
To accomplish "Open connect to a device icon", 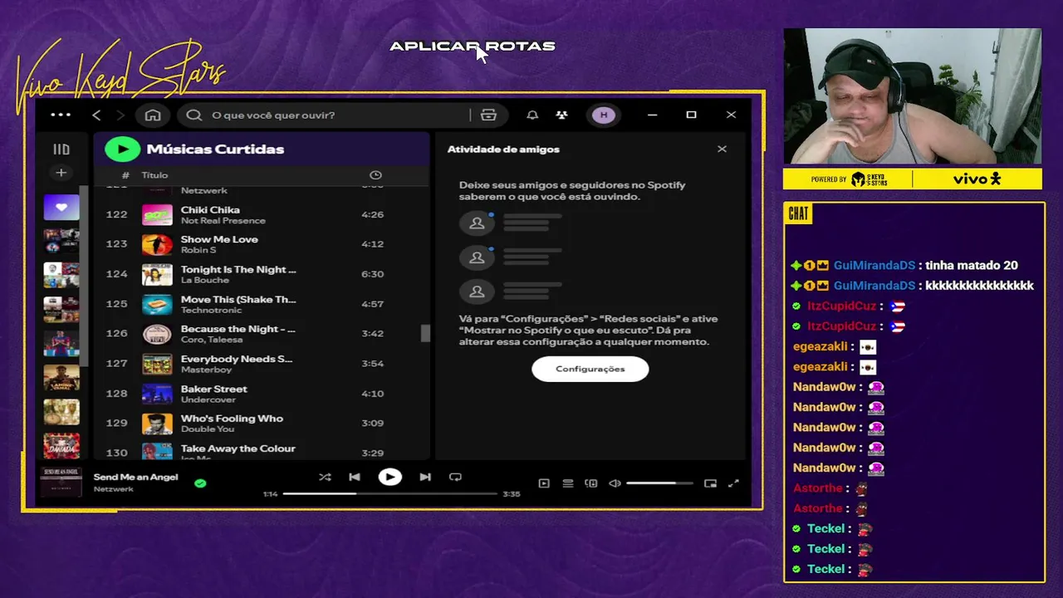I will [x=591, y=483].
